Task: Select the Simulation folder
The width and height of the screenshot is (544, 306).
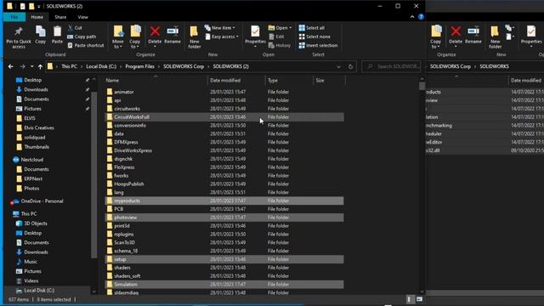Action: click(x=224, y=285)
